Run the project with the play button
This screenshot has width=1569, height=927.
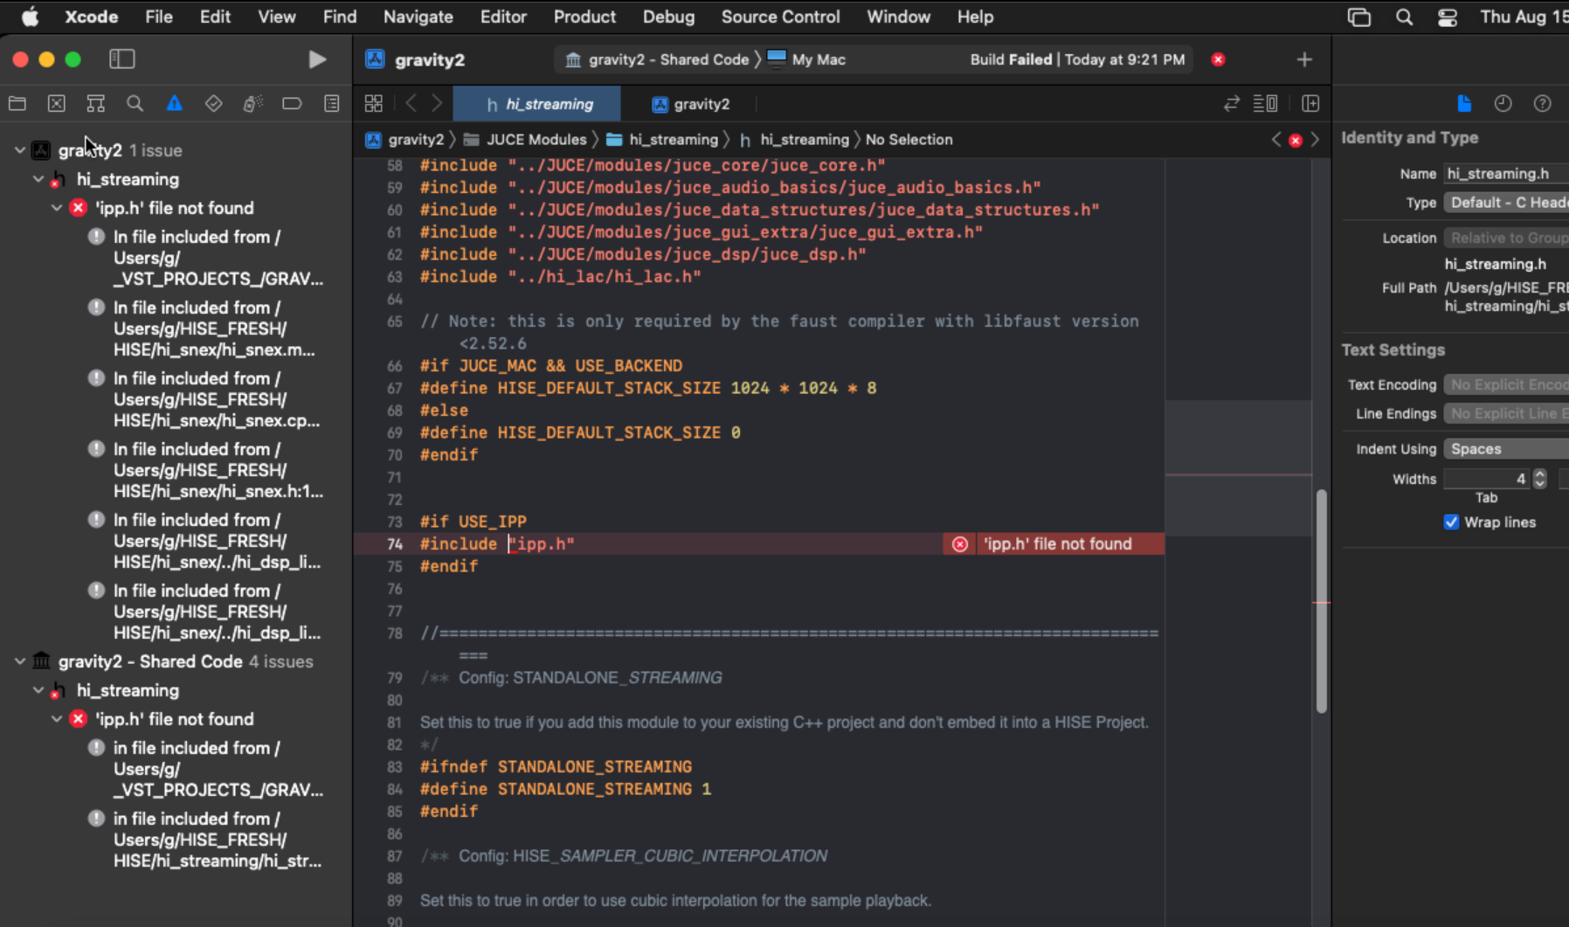(317, 59)
